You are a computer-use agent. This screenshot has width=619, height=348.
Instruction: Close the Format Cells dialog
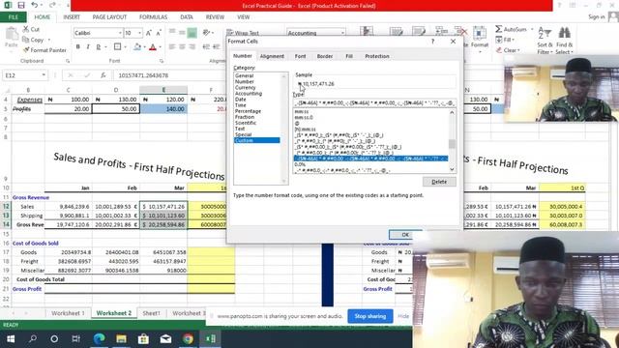coord(454,41)
